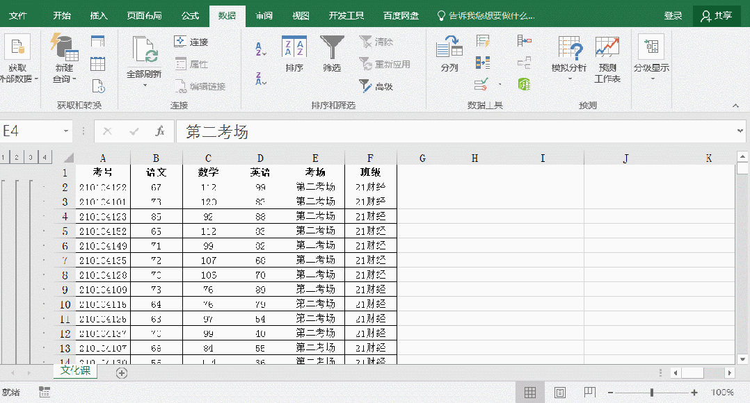
Task: Click the Insert Function fx icon
Action: coord(160,131)
